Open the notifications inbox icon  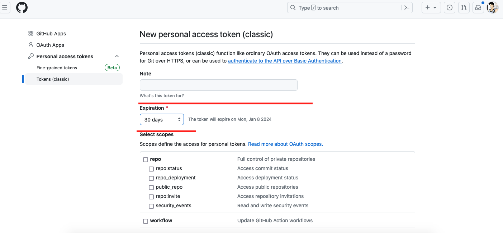[478, 8]
